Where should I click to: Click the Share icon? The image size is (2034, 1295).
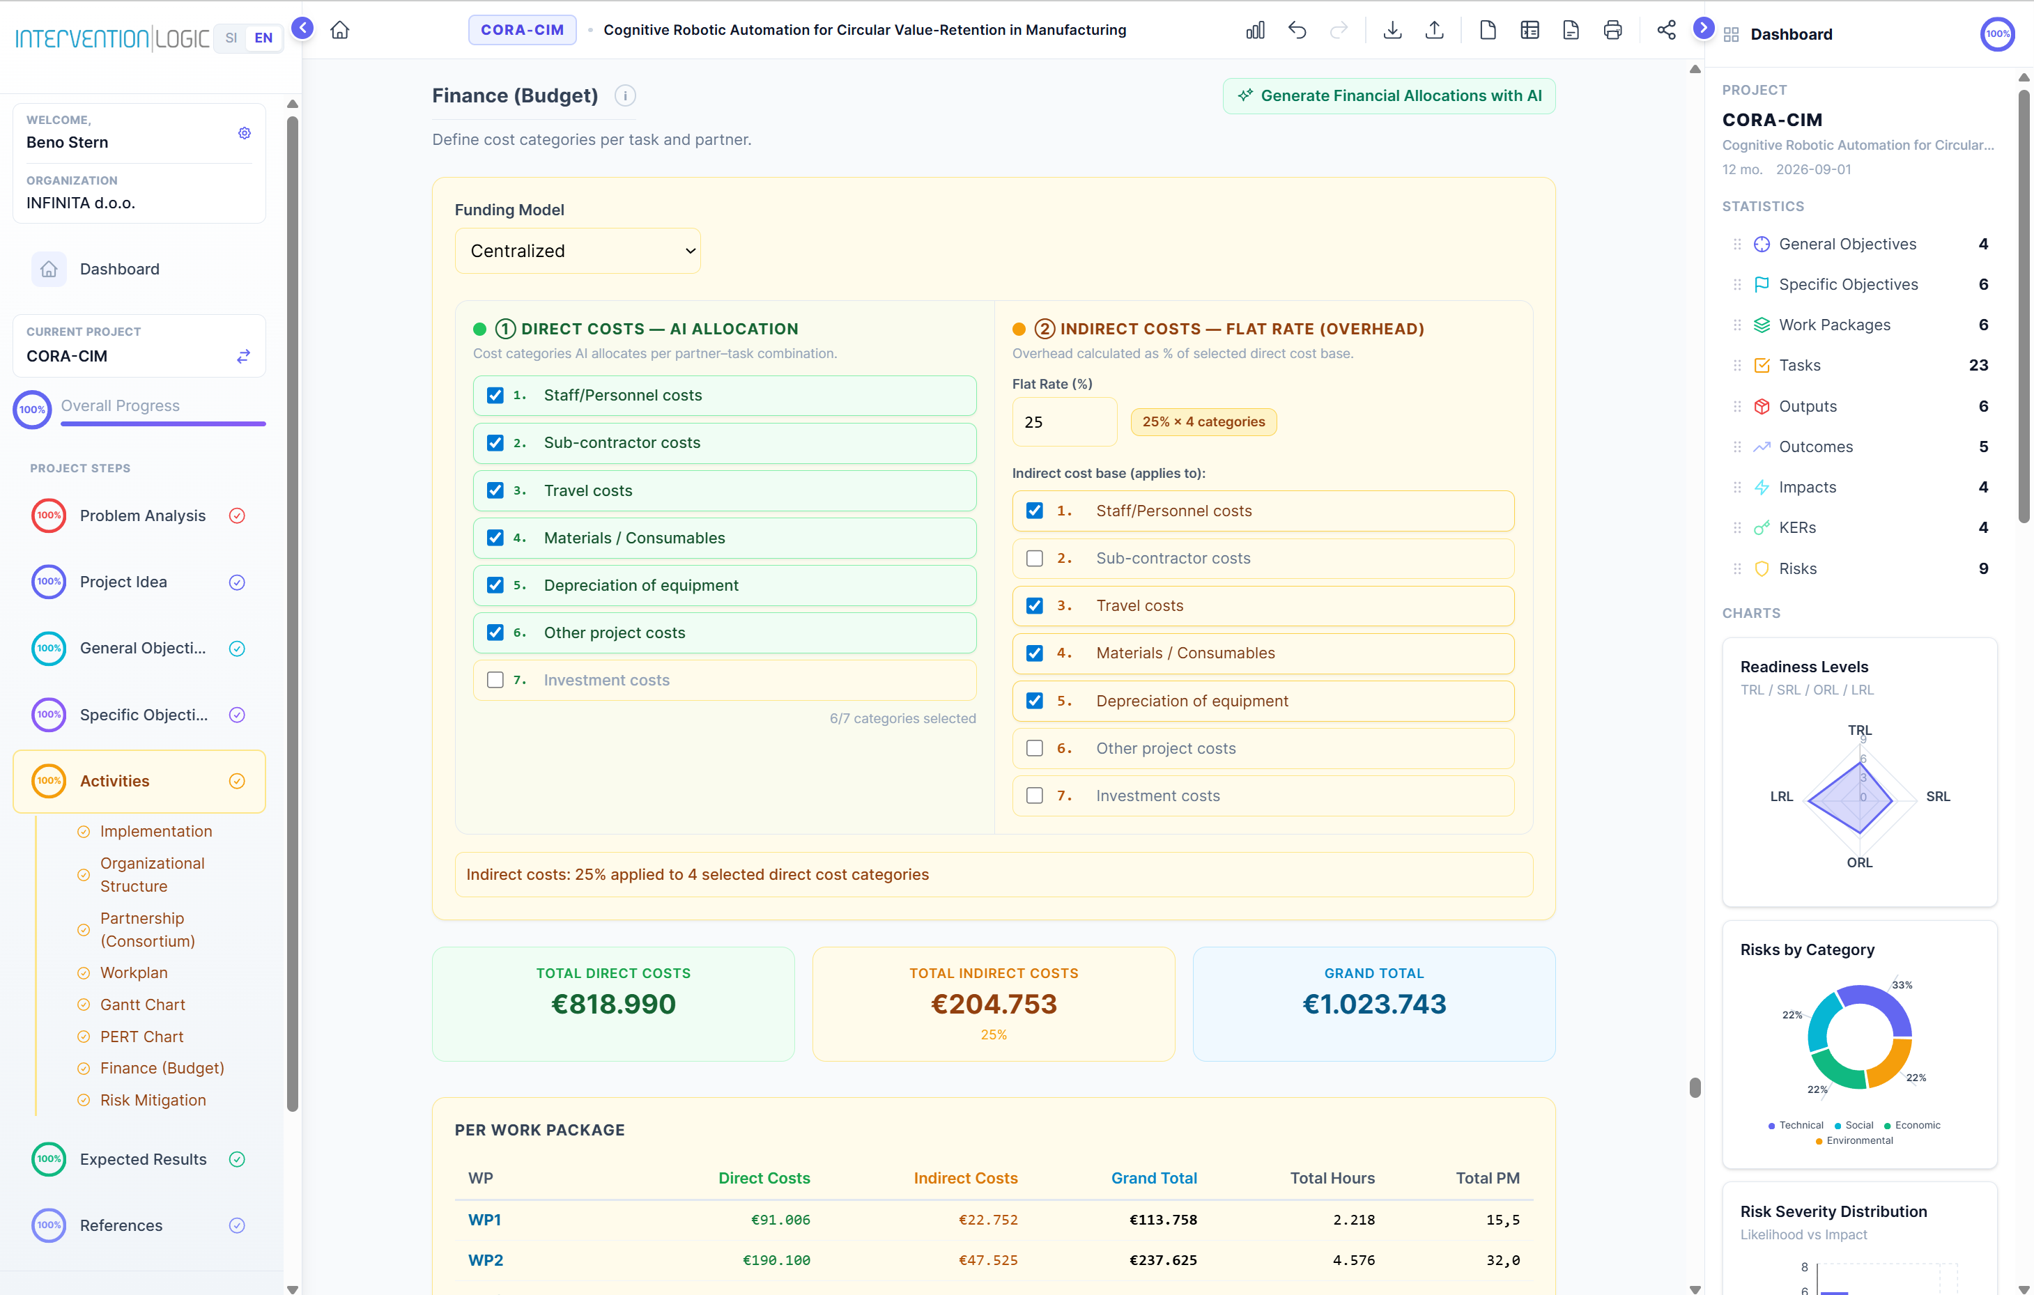1665,31
